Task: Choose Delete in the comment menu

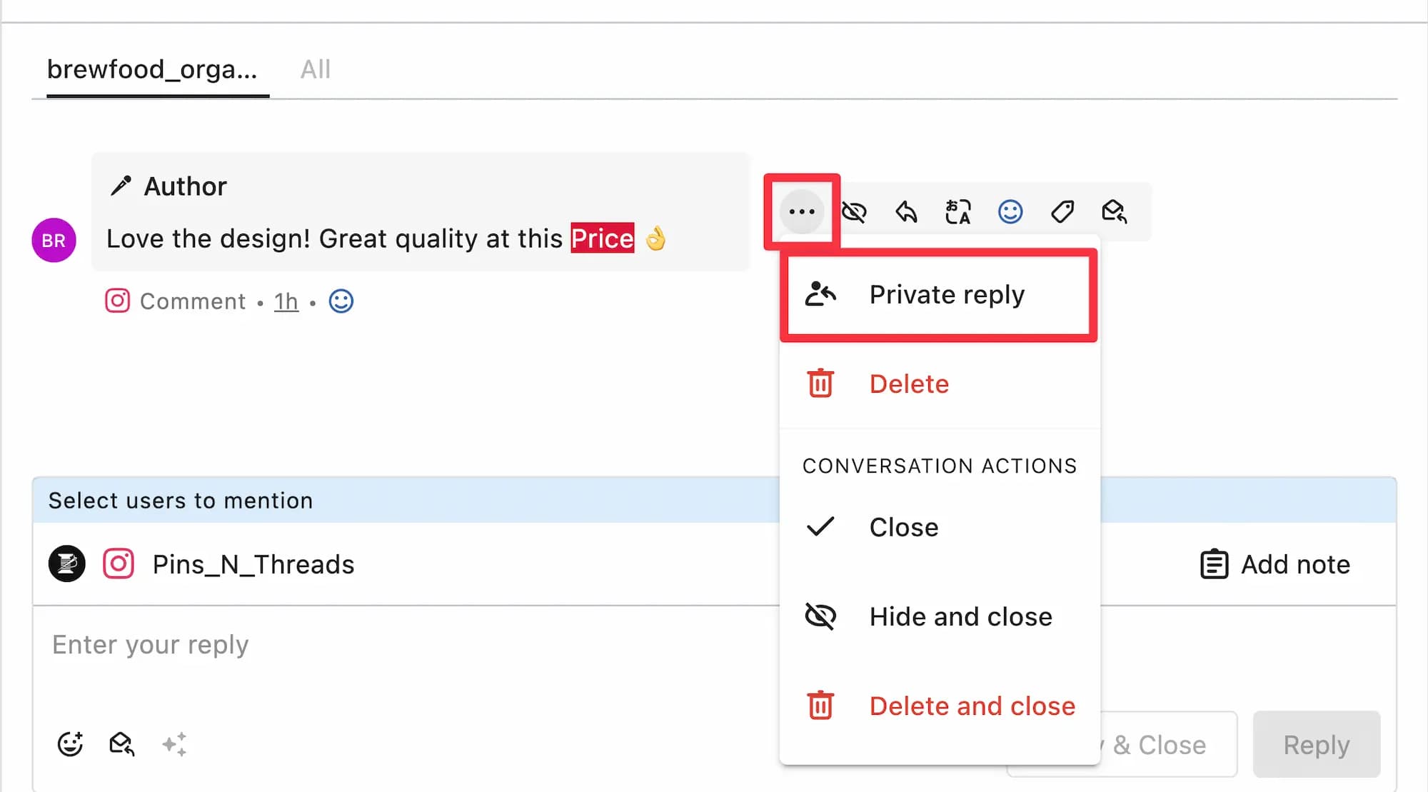Action: point(909,384)
